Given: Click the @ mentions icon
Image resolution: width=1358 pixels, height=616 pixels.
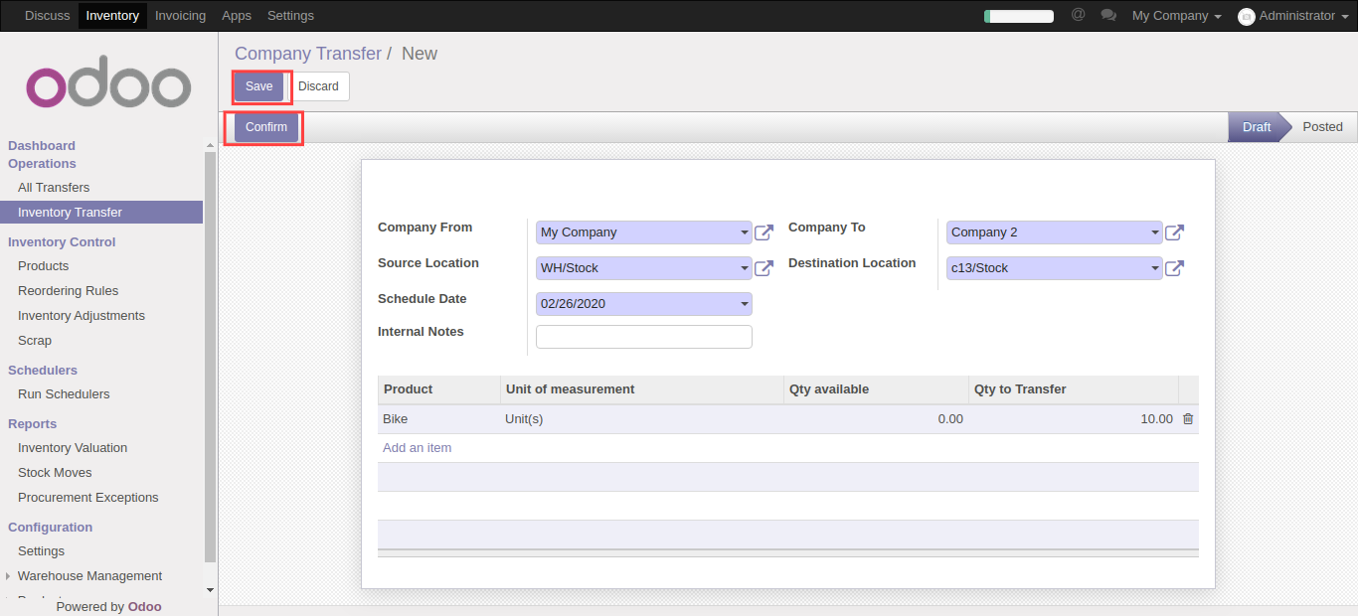Looking at the screenshot, I should tap(1078, 15).
